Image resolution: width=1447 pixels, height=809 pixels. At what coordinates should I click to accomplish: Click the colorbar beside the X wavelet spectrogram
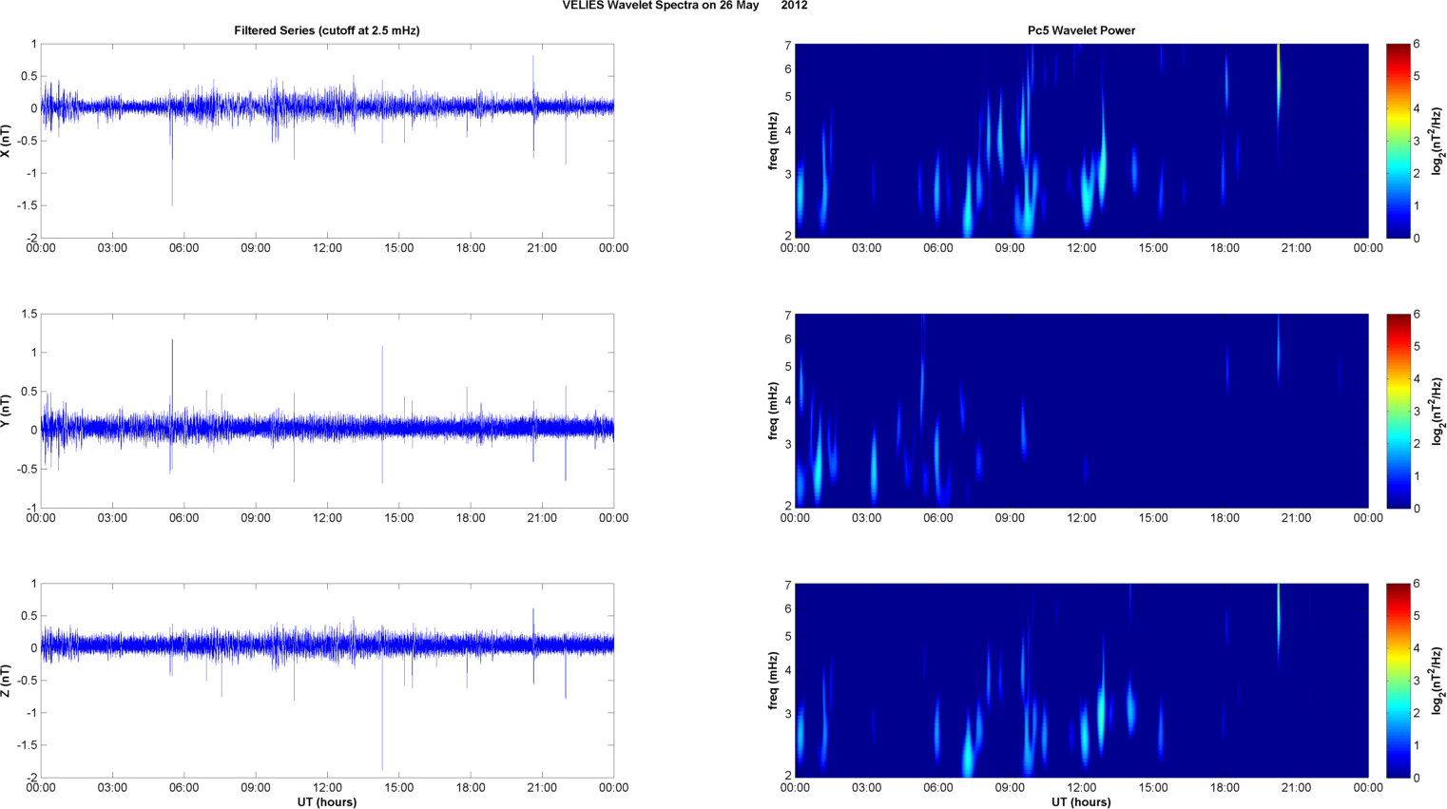pyautogui.click(x=1398, y=141)
